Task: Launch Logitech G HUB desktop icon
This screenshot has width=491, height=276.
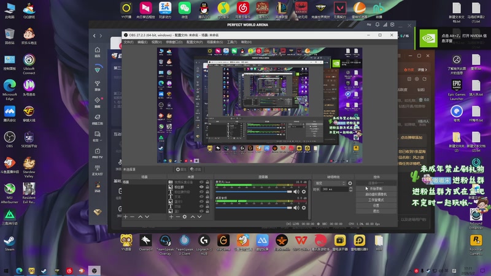Action: 204,245
